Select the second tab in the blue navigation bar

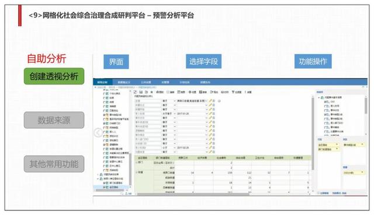coord(124,82)
